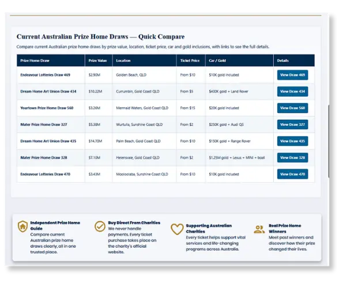
Task: Click Mater Prize Home Draw 328 title
Action: [x=44, y=158]
